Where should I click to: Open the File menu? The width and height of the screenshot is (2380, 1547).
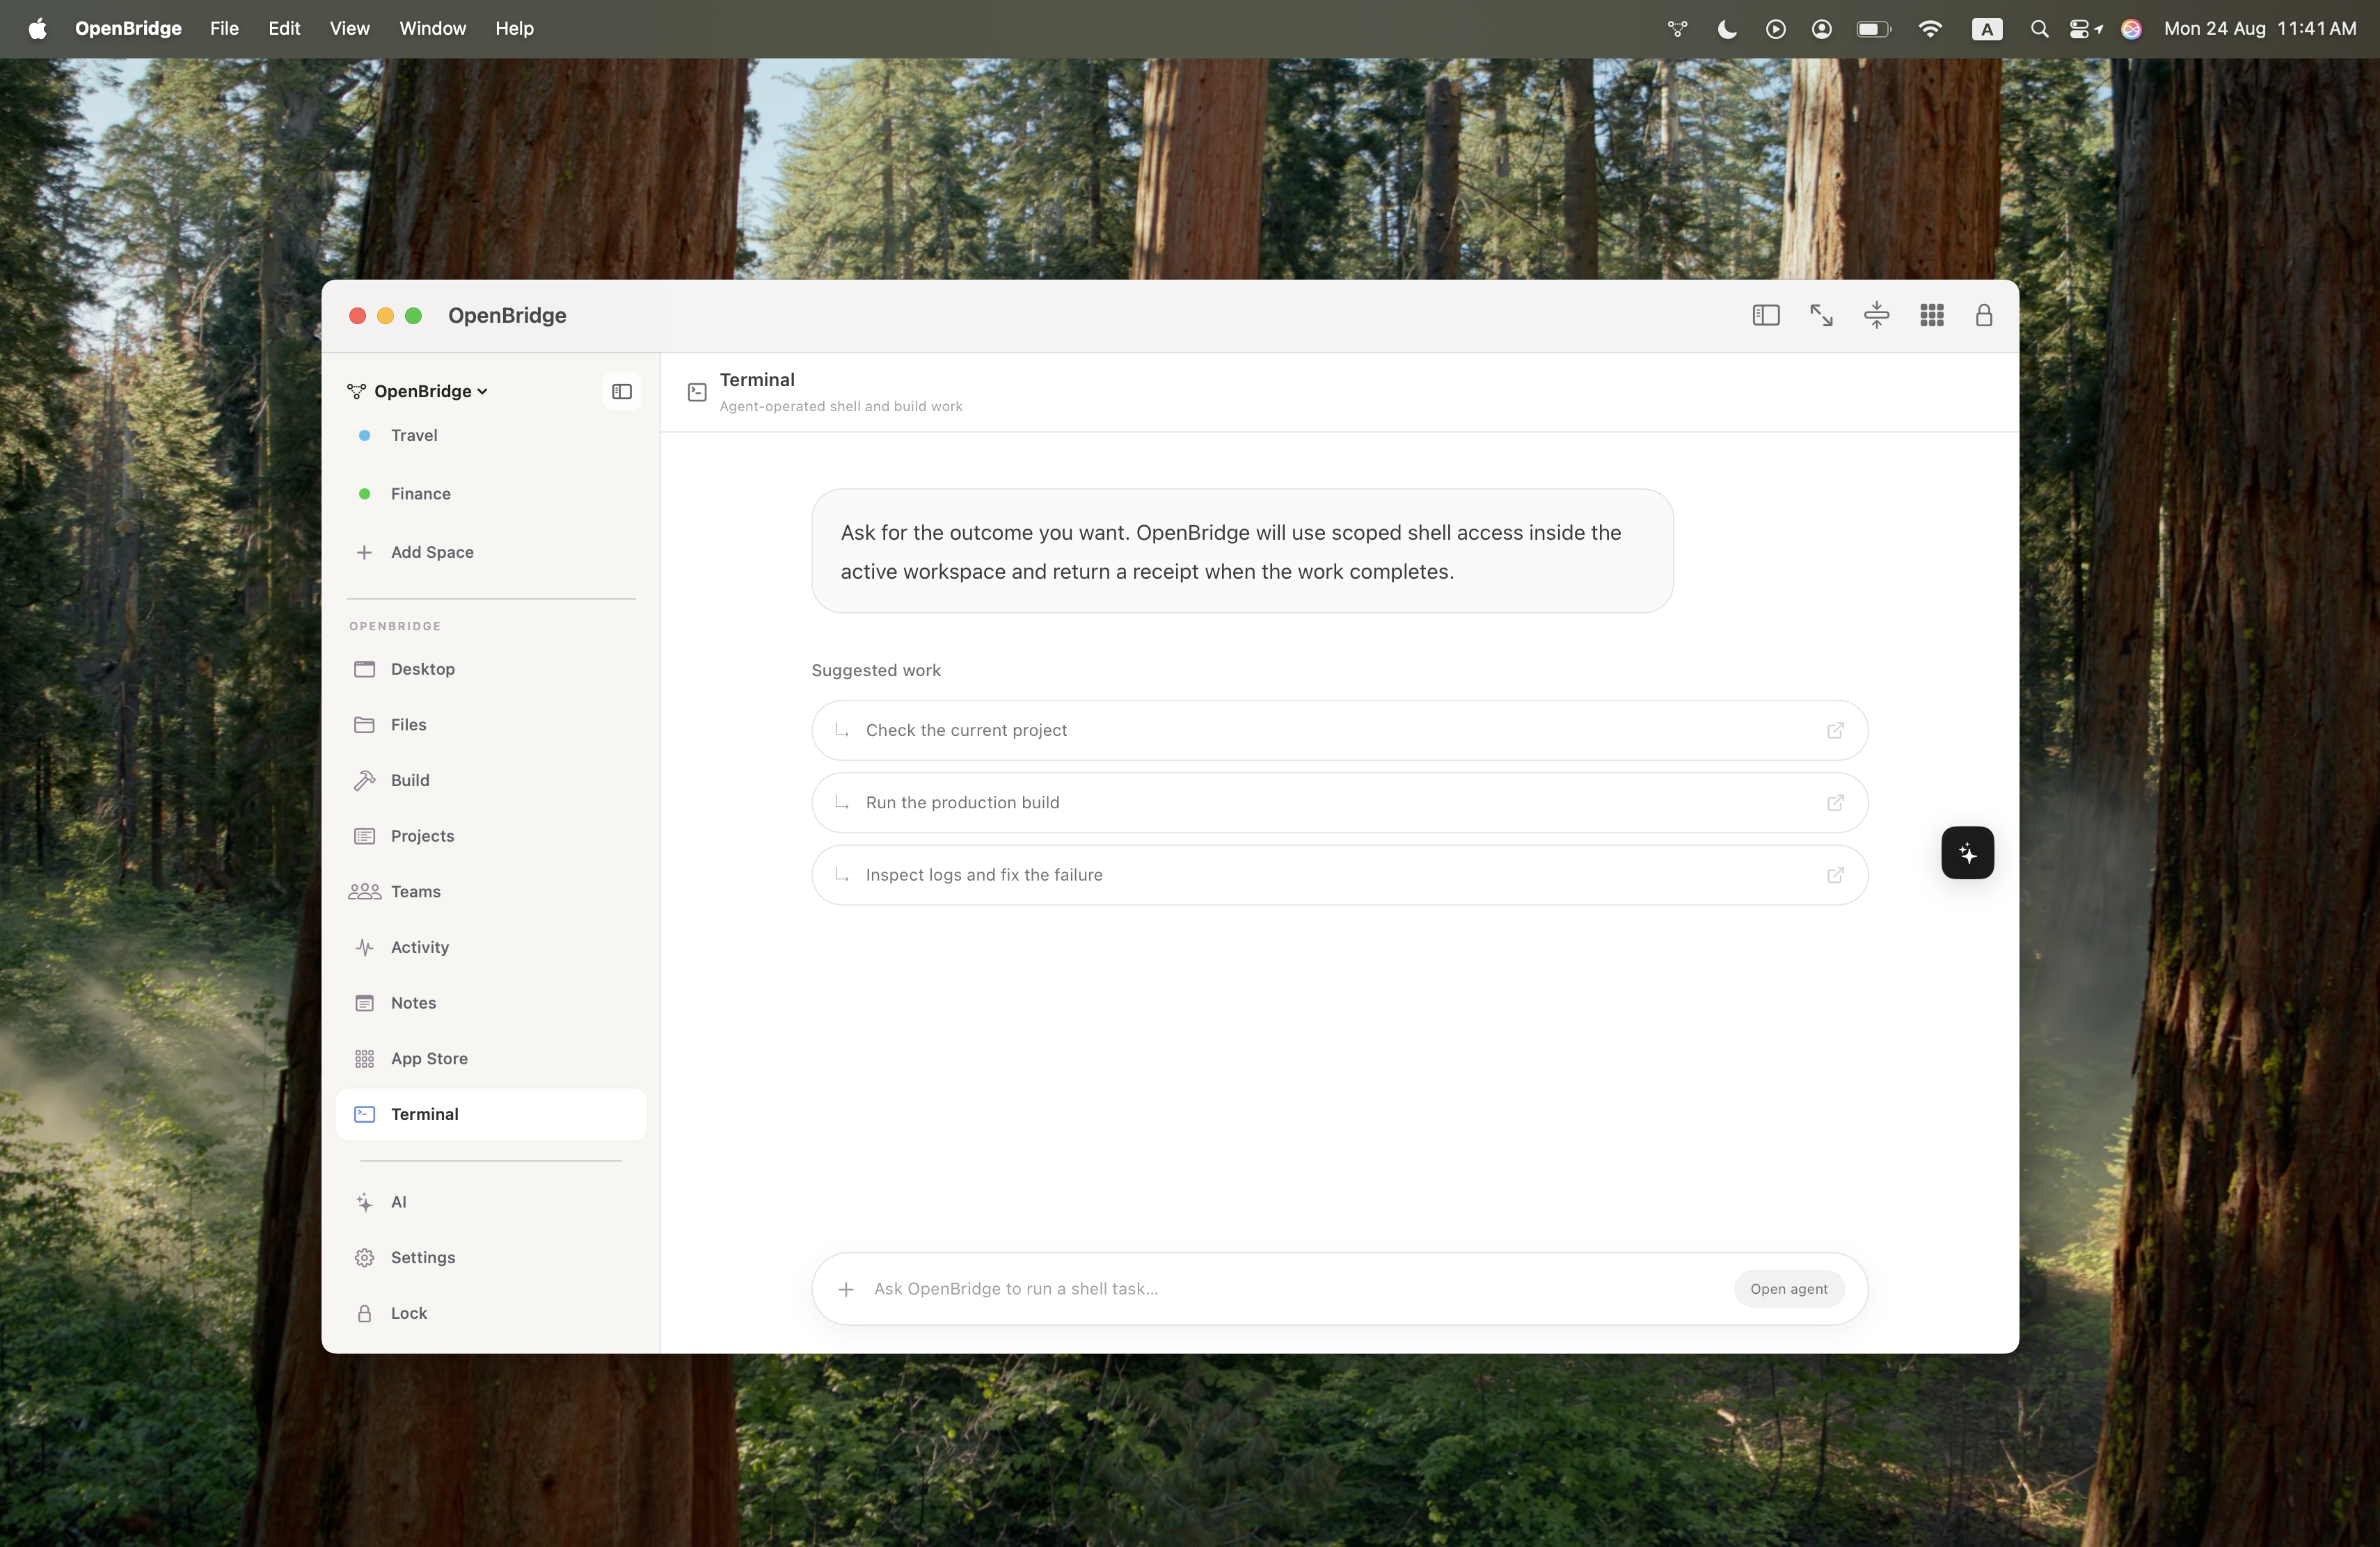click(224, 29)
